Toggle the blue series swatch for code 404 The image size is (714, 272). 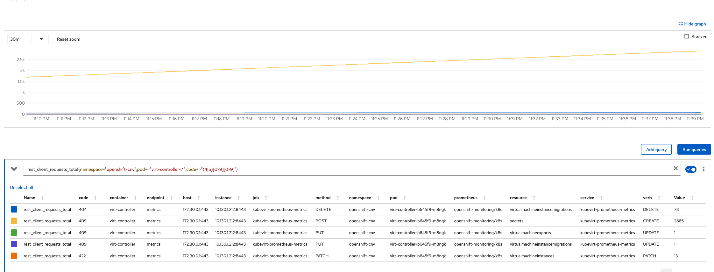[x=14, y=209]
